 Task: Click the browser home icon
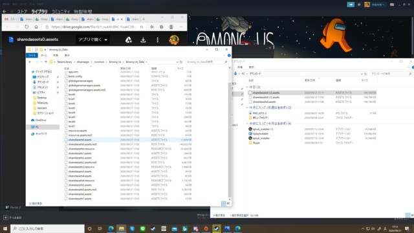(36, 27)
